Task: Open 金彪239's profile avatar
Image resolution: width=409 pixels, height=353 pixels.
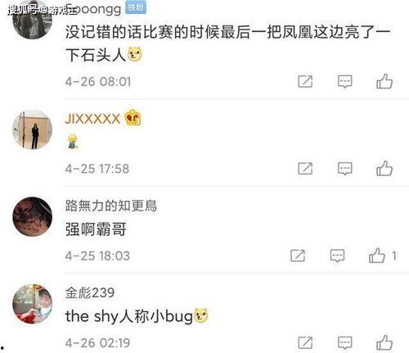Action: (x=33, y=304)
